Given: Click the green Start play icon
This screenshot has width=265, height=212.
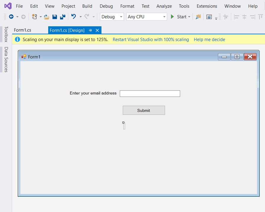Looking at the screenshot, I should tap(172, 17).
